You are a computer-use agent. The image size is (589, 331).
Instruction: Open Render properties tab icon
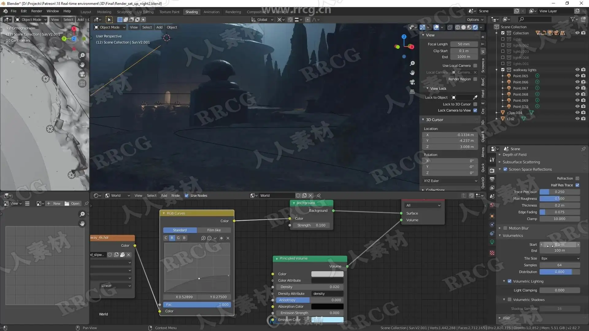point(492,170)
